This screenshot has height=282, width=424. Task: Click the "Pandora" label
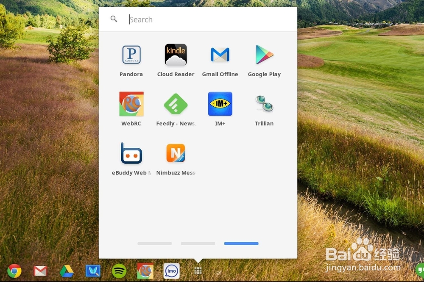click(x=131, y=74)
